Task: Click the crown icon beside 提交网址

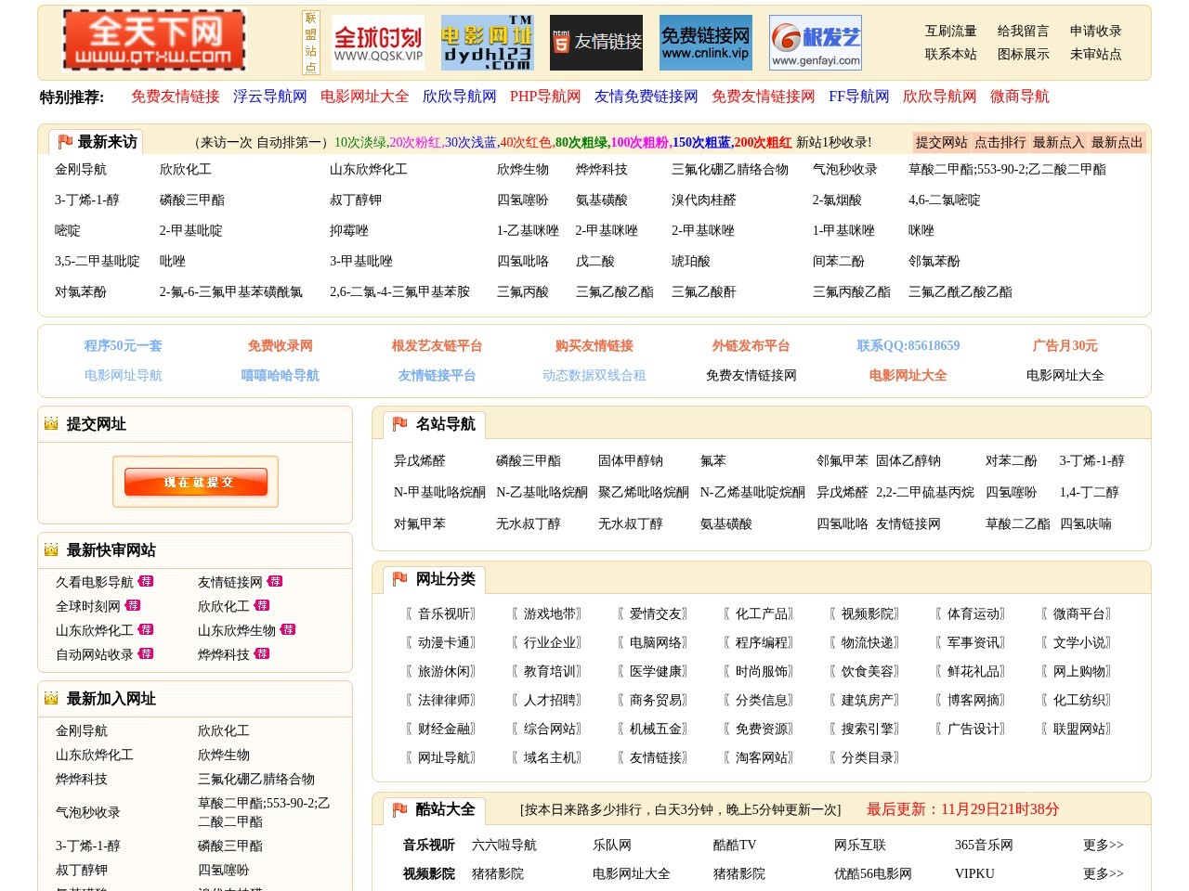Action: pos(50,424)
